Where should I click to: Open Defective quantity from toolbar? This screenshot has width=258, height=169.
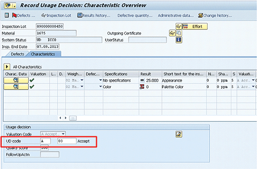click(135, 15)
